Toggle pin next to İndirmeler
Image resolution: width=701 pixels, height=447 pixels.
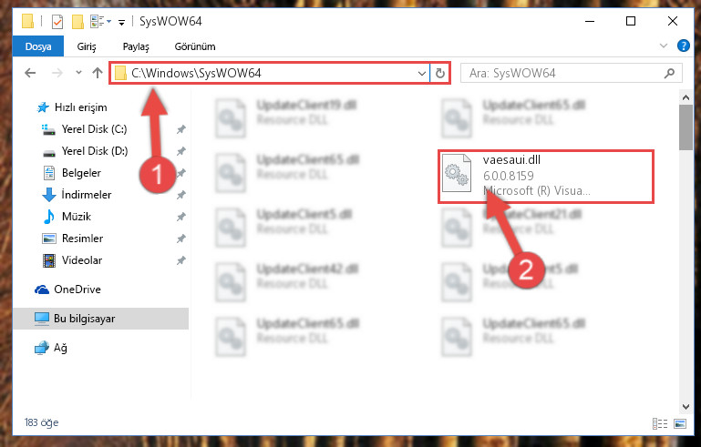[x=180, y=195]
